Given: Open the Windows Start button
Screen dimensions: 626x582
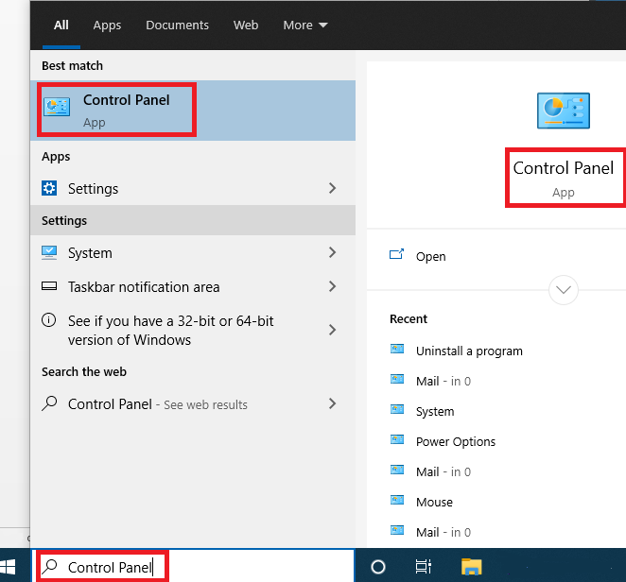Looking at the screenshot, I should [8, 567].
